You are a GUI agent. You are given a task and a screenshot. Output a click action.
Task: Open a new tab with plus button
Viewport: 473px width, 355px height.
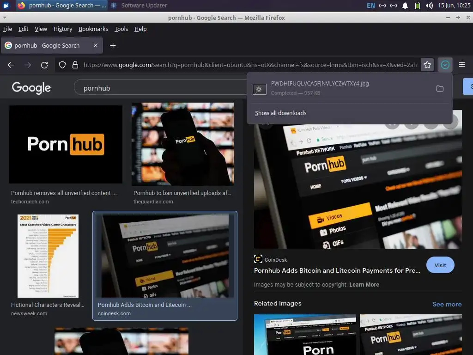[x=113, y=46]
